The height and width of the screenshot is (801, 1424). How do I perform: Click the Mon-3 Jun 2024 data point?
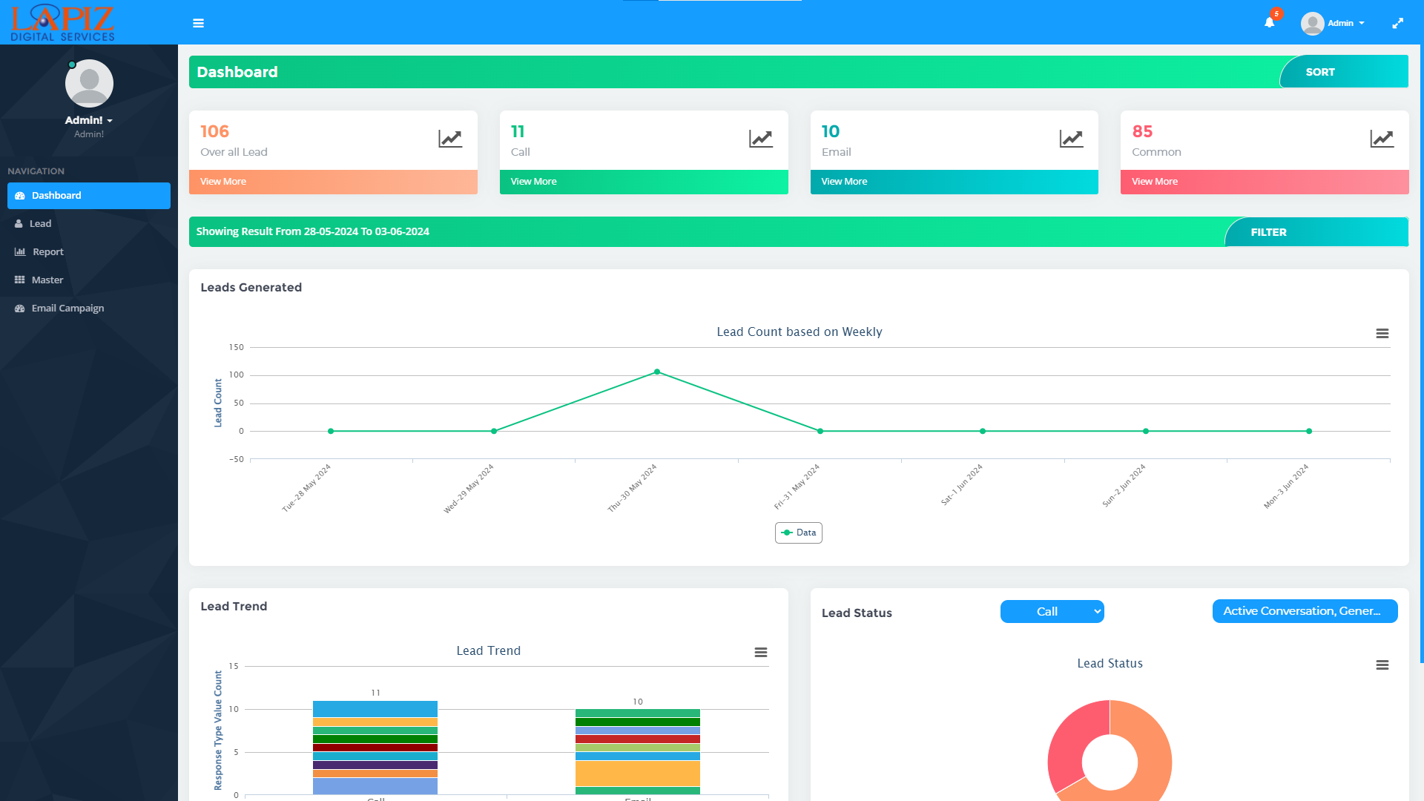pos(1309,431)
